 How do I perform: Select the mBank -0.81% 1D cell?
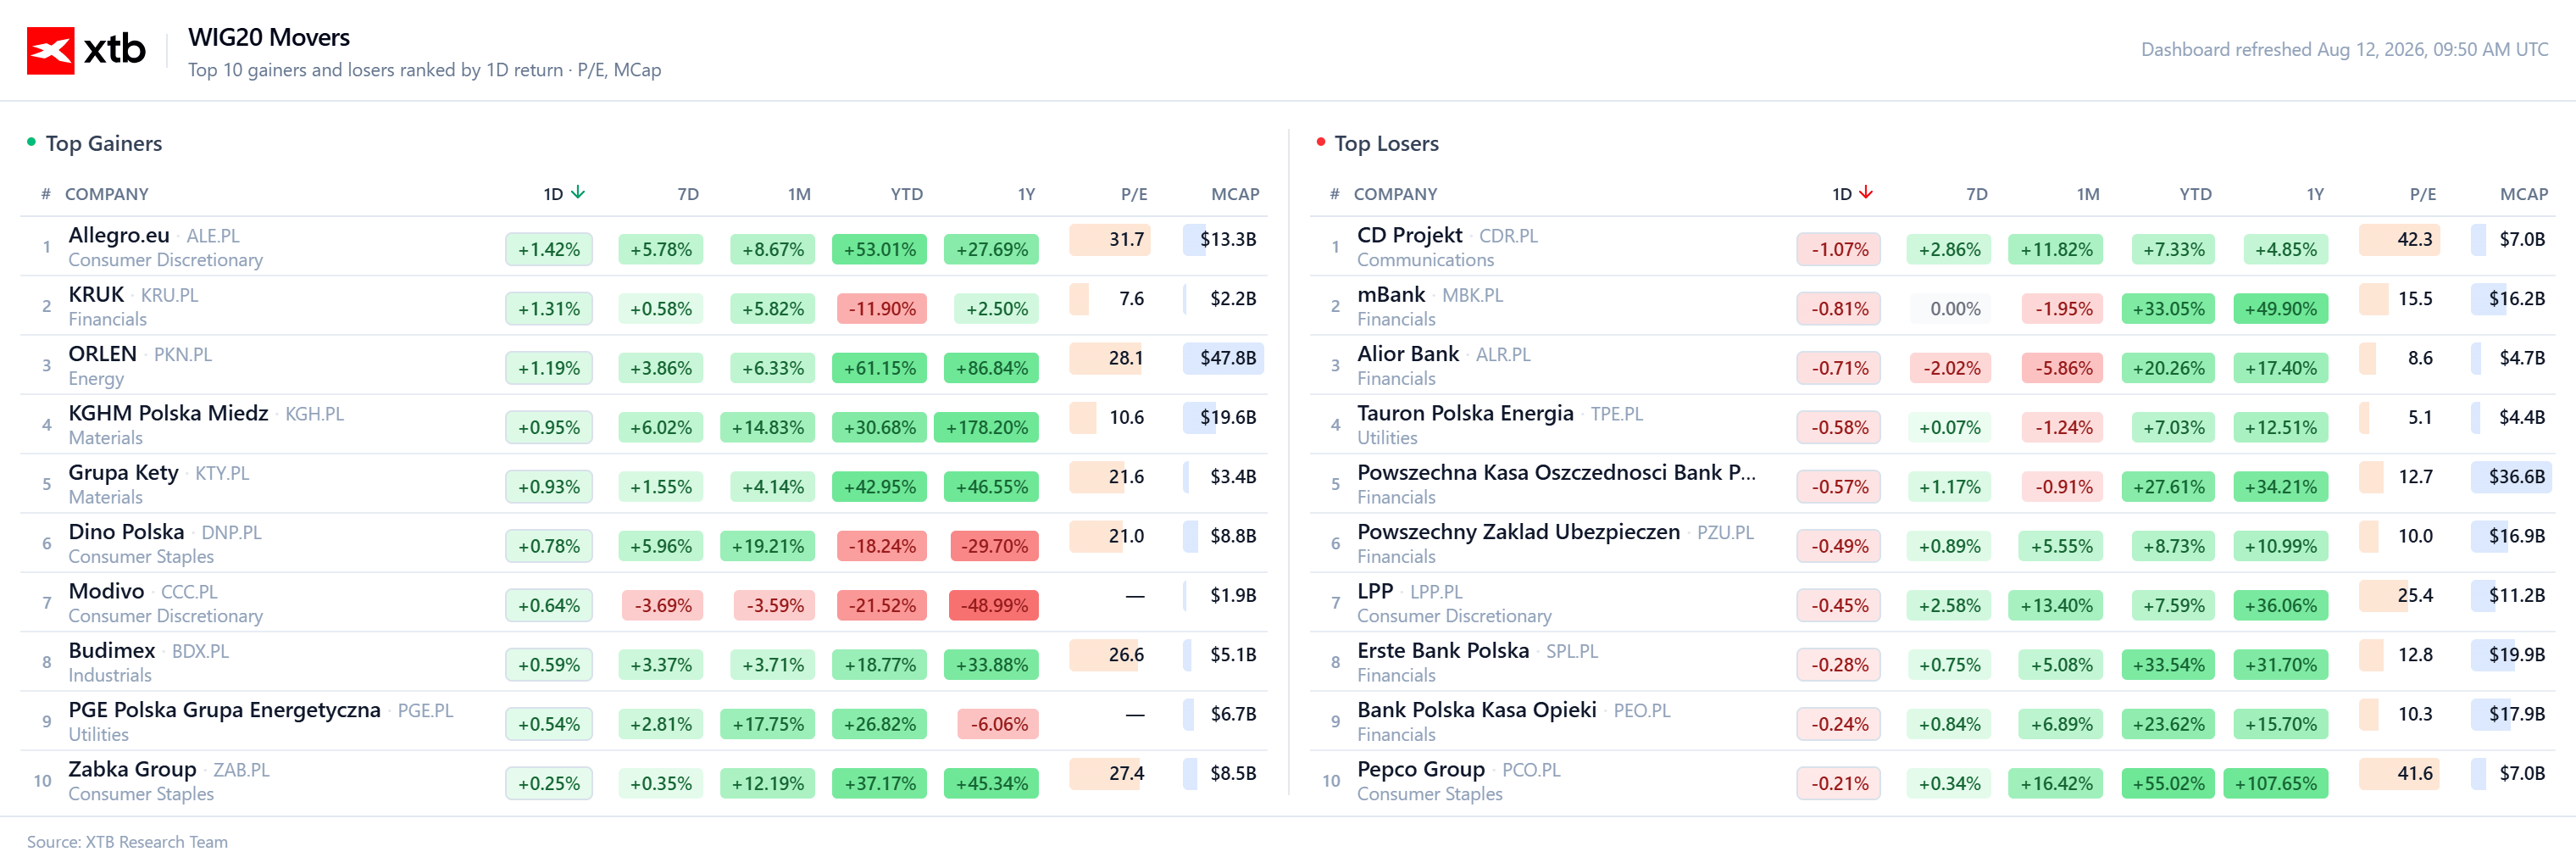click(1838, 309)
